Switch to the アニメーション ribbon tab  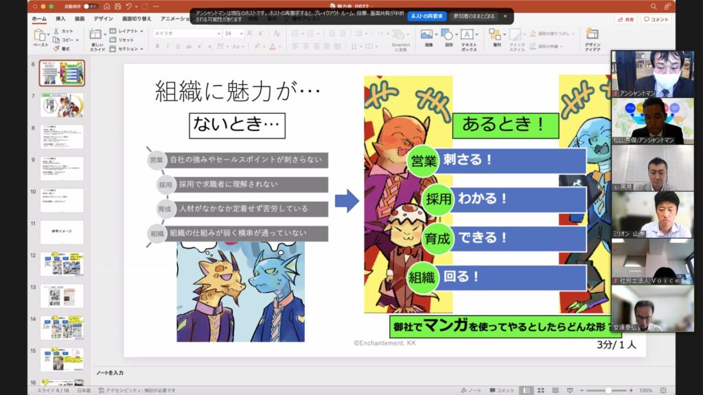coord(175,19)
